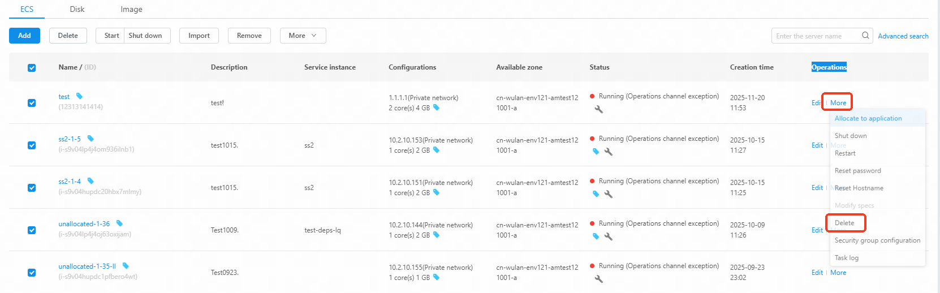Click the tag icon next to unallocated-1-35-II

[126, 266]
